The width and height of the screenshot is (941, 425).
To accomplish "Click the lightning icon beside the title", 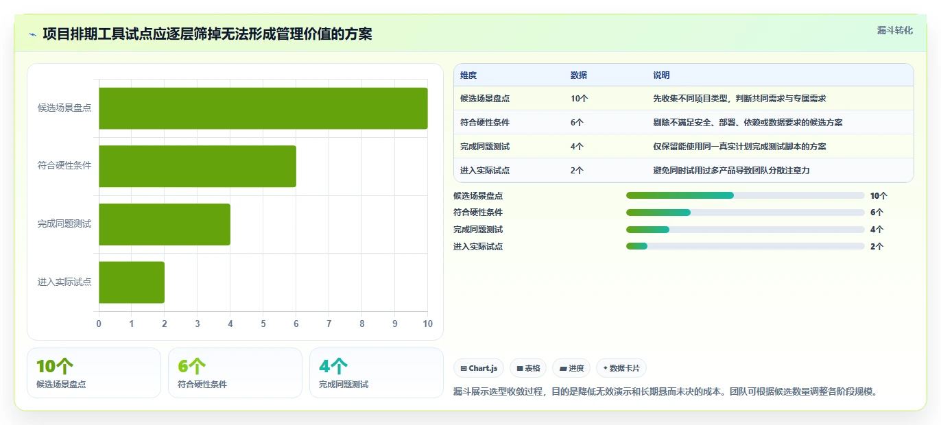I will (32, 34).
